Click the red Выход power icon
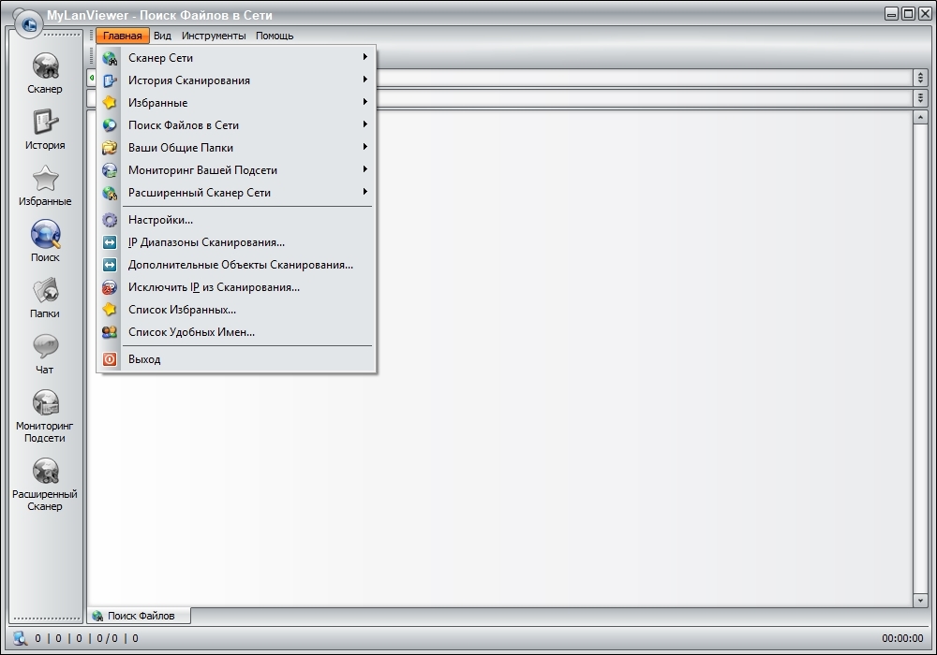 (110, 359)
